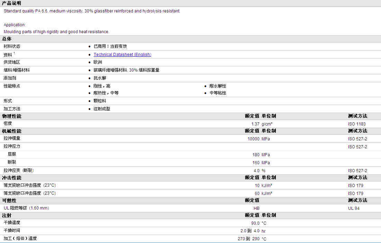Click 简支梁缺口冲击强度 label in the 10 kJ/m² row
Screen dimensions: 381x243
coord(30,185)
